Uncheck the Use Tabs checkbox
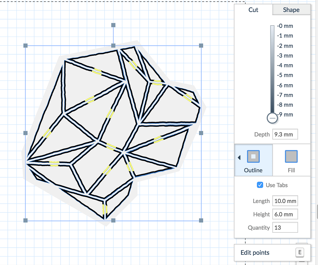Screen dimensions: 318x265 pyautogui.click(x=260, y=185)
